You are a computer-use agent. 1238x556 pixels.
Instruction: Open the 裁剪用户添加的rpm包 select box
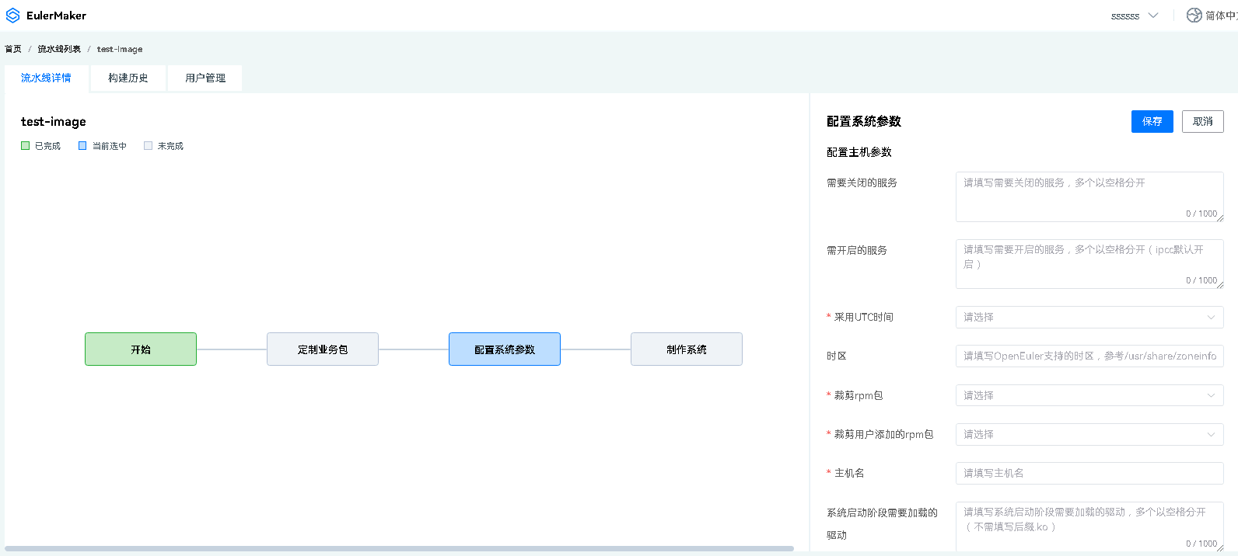pyautogui.click(x=1089, y=434)
